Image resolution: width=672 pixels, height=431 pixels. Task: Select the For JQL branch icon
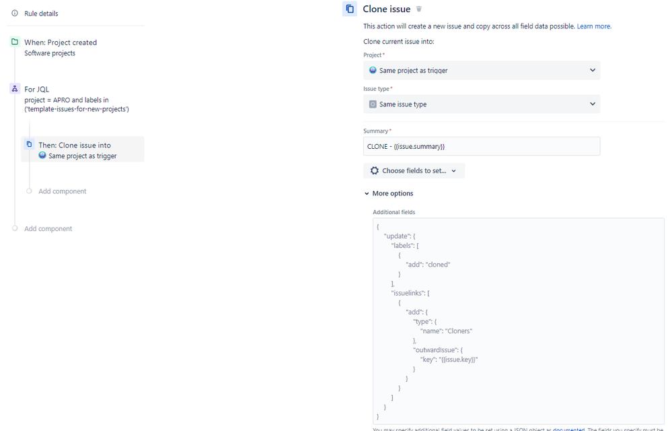click(x=15, y=89)
